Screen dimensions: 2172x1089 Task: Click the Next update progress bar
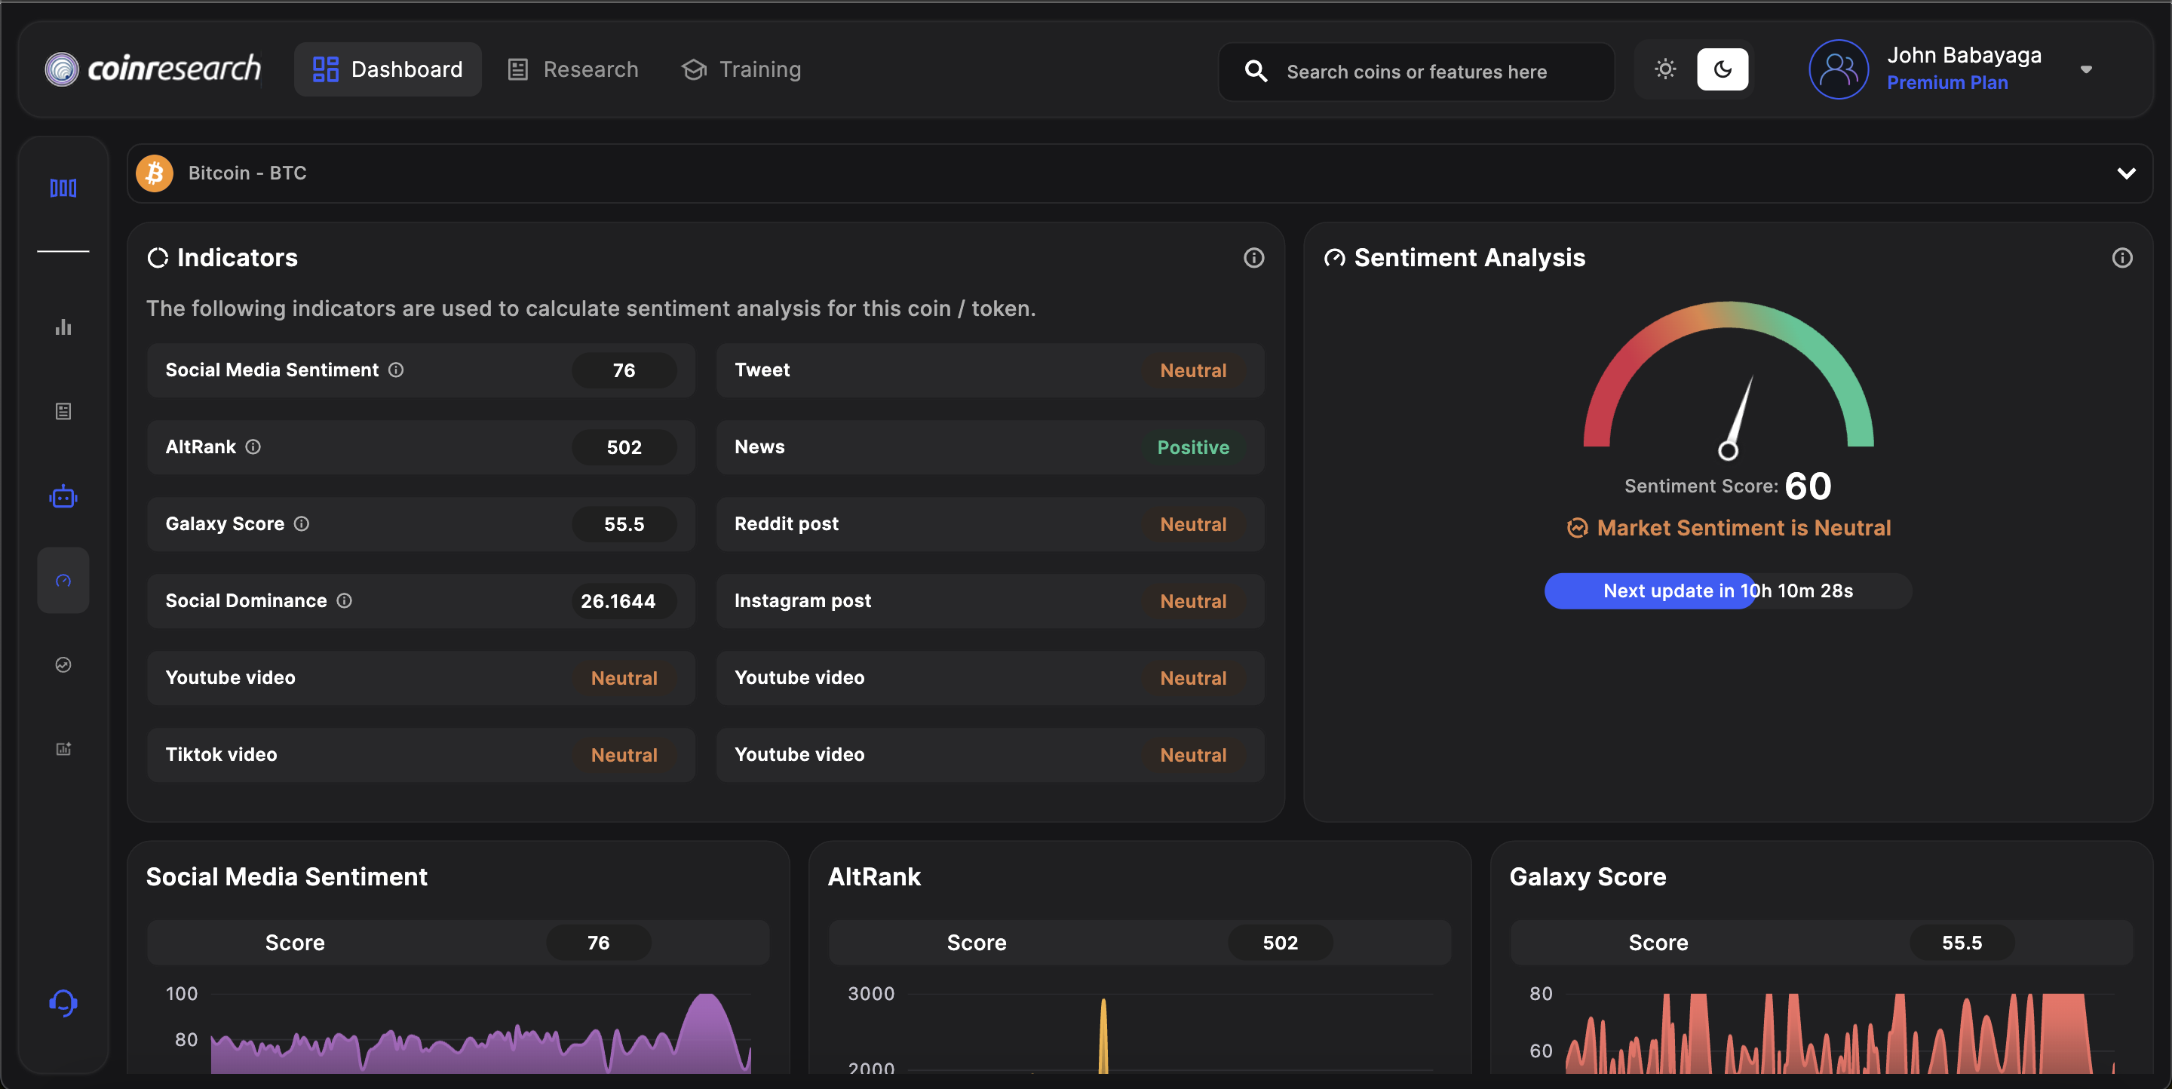click(1728, 591)
